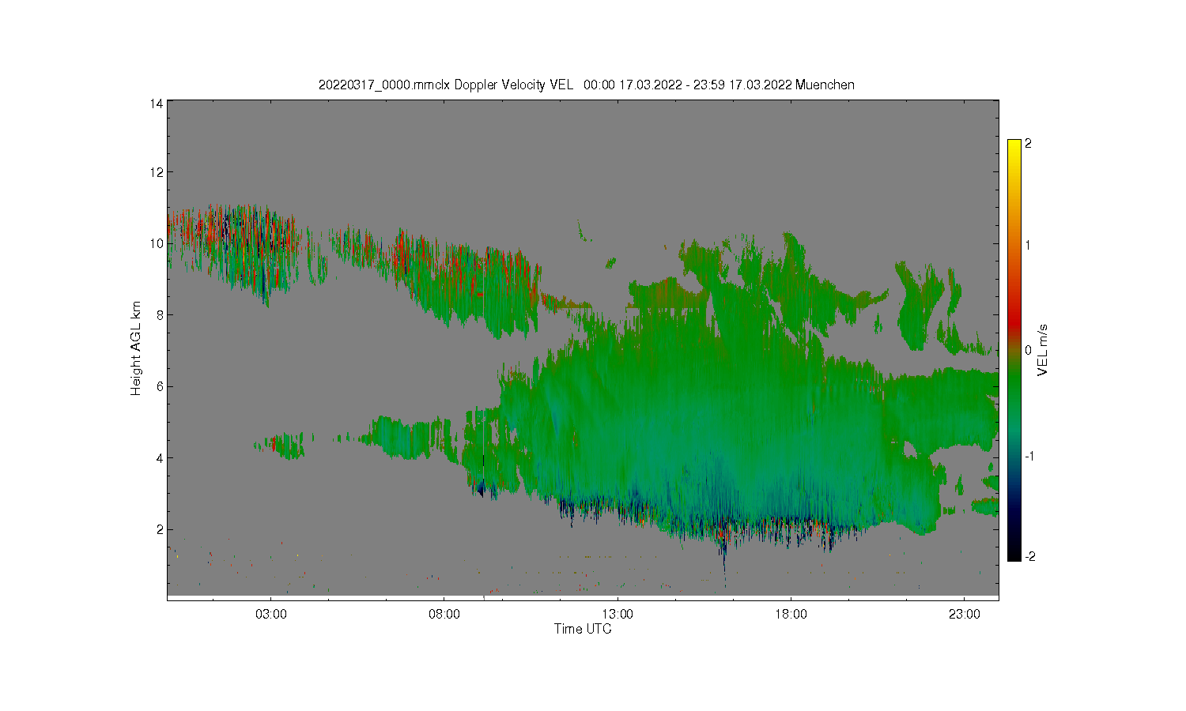Click the colorbar tick label 0
This screenshot has width=1186, height=711.
(x=1028, y=350)
